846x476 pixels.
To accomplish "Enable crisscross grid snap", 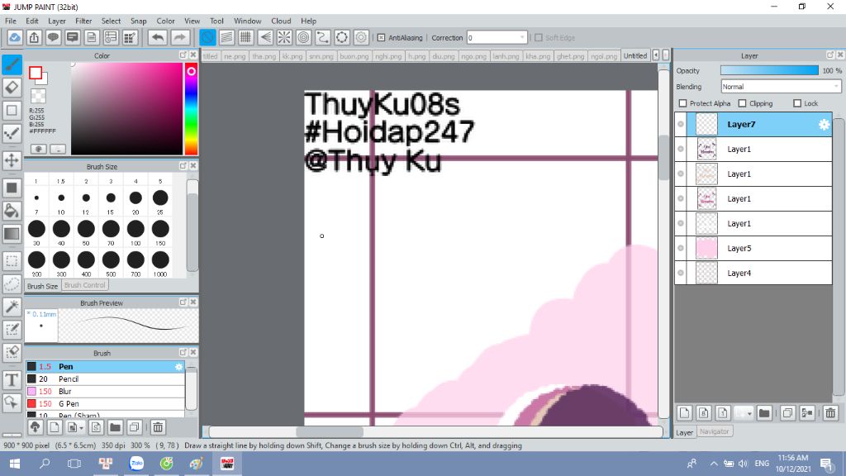I will point(246,37).
